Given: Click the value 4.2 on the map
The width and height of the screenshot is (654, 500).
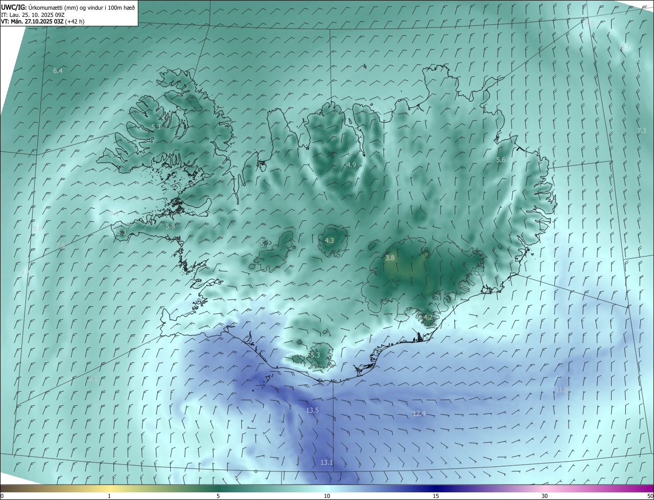Looking at the screenshot, I should [x=428, y=317].
